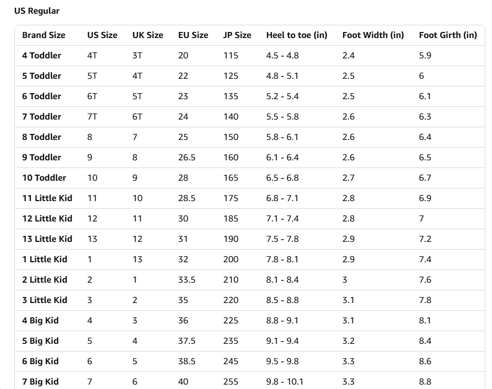Select the 4 Toddler row label

(42, 55)
